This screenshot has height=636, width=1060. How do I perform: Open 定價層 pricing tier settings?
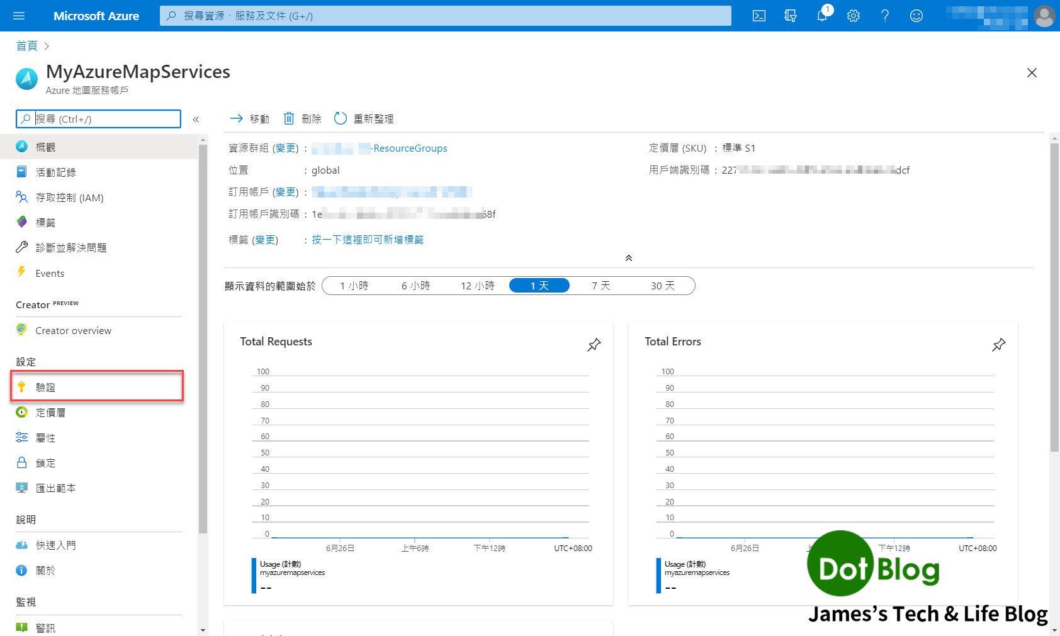(x=50, y=412)
